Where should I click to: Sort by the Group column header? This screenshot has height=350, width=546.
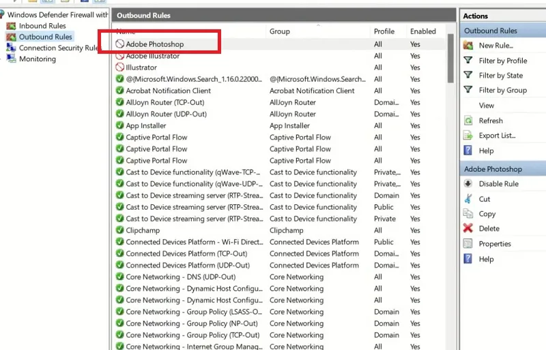pyautogui.click(x=317, y=31)
